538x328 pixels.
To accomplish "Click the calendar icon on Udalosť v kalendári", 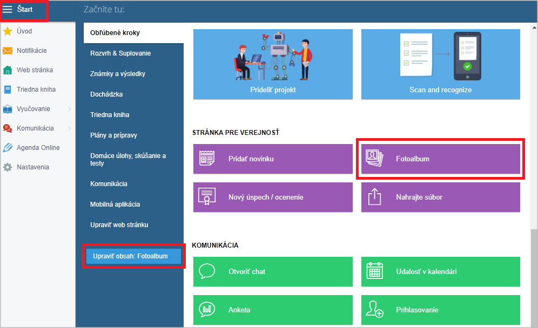I will pos(374,271).
